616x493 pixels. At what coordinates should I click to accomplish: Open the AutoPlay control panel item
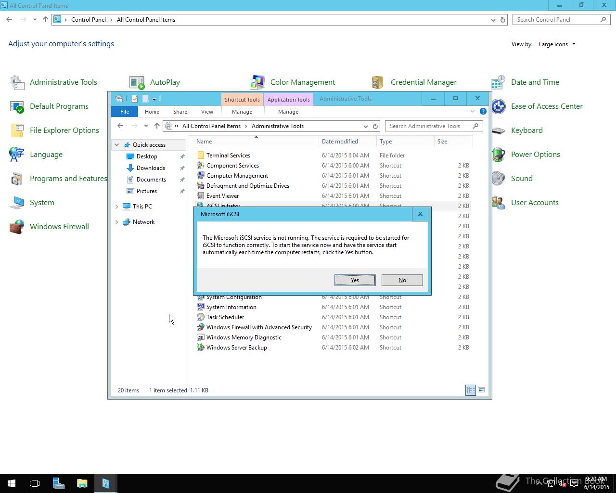click(137, 82)
